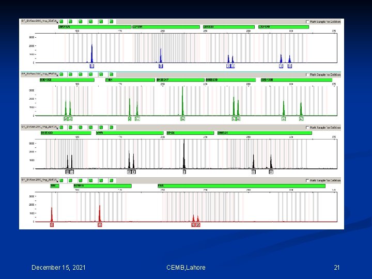
Task: Click allele label under the Amelogenin red peak
Action: tap(52, 225)
